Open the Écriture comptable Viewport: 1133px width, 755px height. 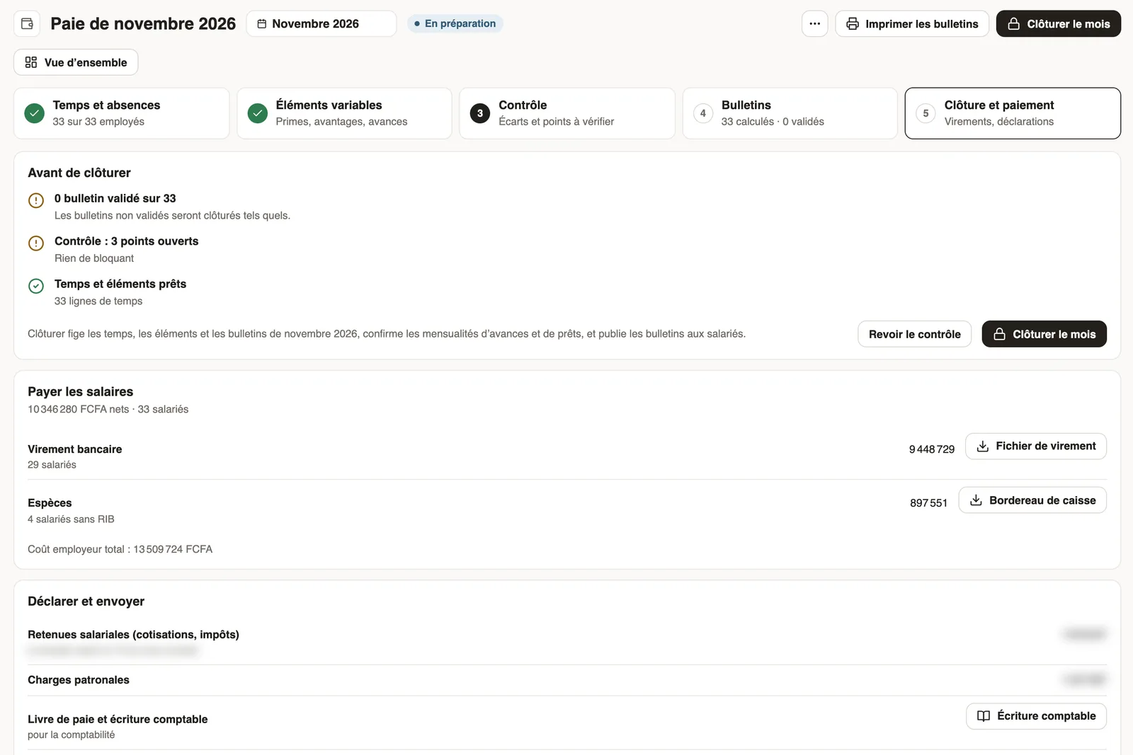point(1037,716)
